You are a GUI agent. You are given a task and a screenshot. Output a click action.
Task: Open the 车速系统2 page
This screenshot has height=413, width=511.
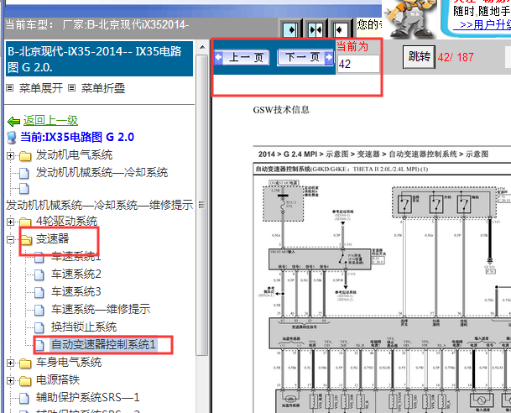[x=76, y=274]
